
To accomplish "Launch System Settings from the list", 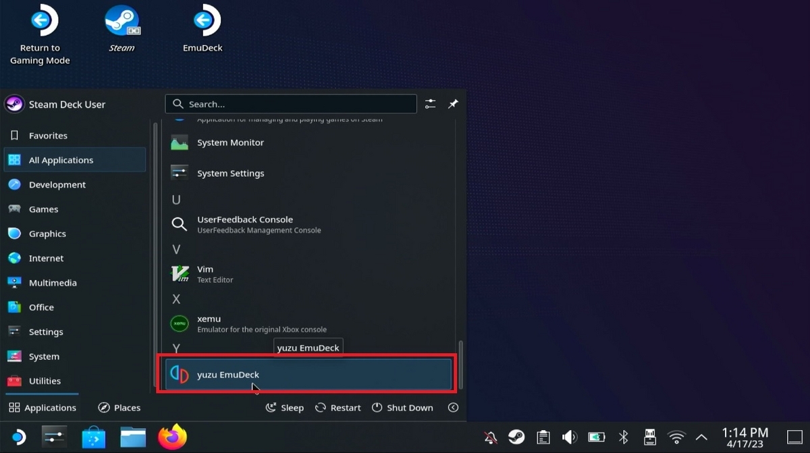I will (x=308, y=173).
